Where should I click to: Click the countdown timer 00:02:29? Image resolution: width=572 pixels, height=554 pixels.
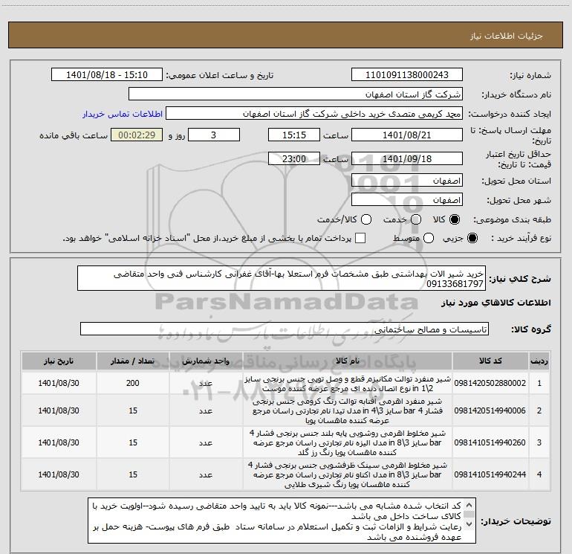137,135
